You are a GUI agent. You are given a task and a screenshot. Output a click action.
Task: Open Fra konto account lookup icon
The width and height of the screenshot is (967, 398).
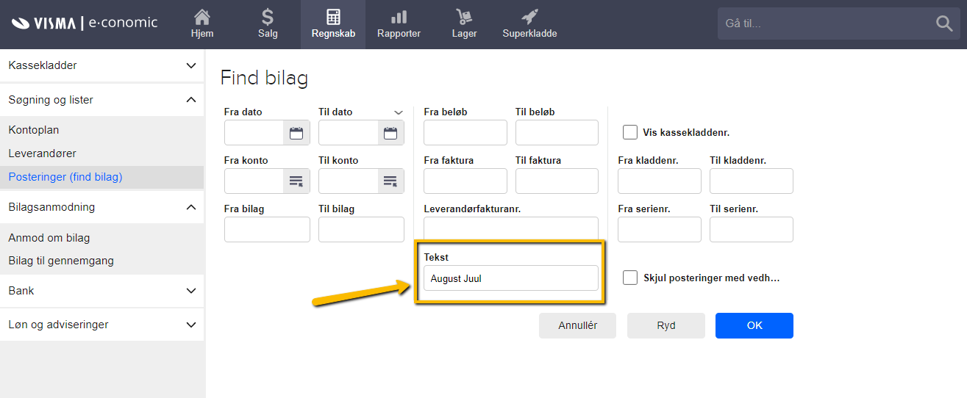point(296,181)
